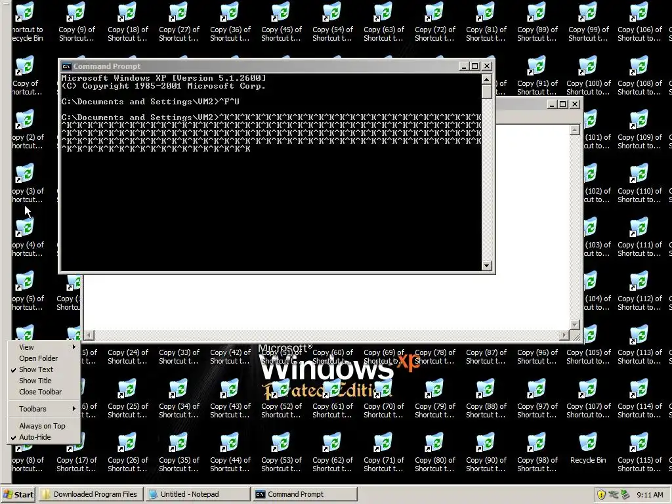Select Copy (35) of Shortcut icon
The width and height of the screenshot is (672, 504).
tap(178, 452)
